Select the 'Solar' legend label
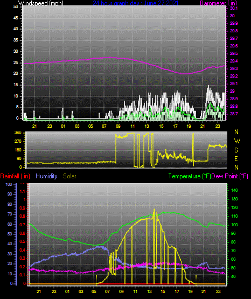This screenshot has width=251, height=299. 70,176
